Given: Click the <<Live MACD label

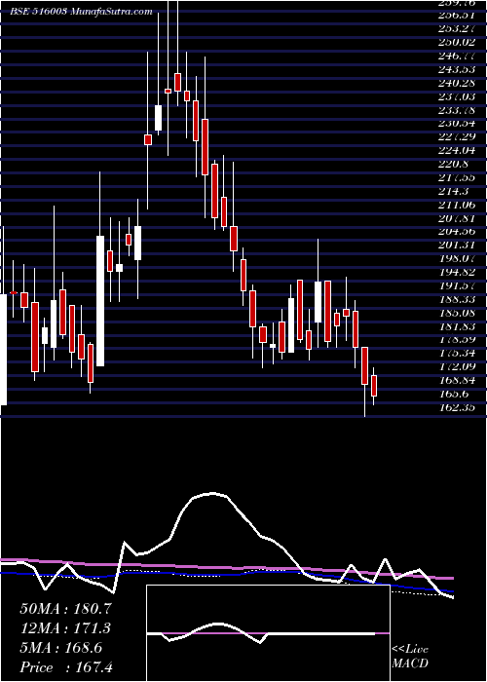Looking at the screenshot, I should click(x=410, y=657).
